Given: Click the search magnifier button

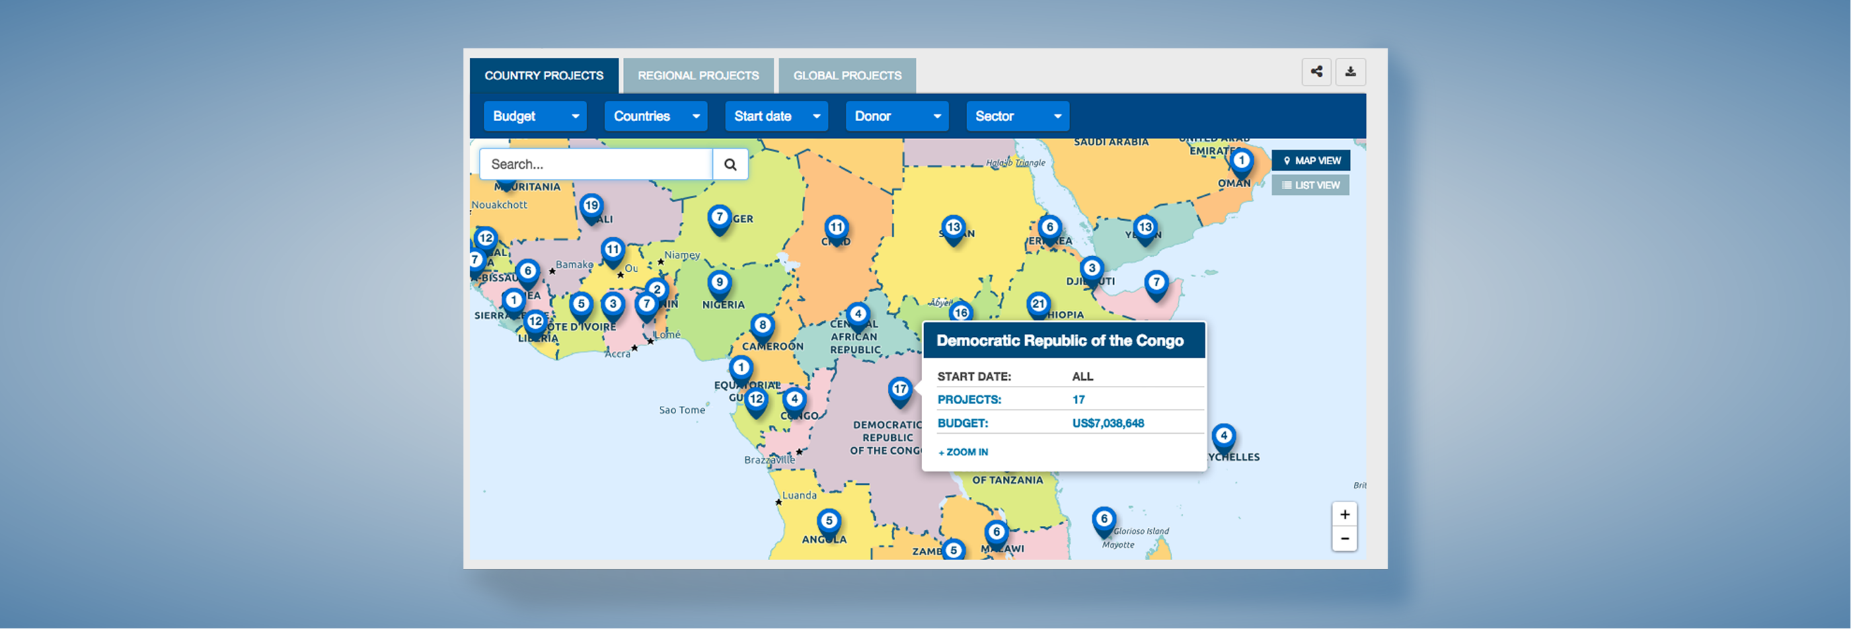Looking at the screenshot, I should [730, 165].
